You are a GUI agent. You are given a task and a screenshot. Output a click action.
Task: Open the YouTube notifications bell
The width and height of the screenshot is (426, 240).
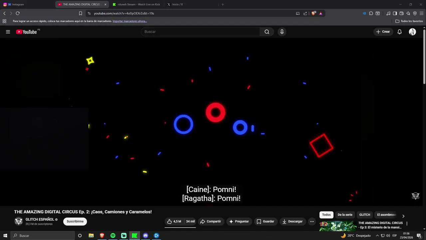click(400, 32)
